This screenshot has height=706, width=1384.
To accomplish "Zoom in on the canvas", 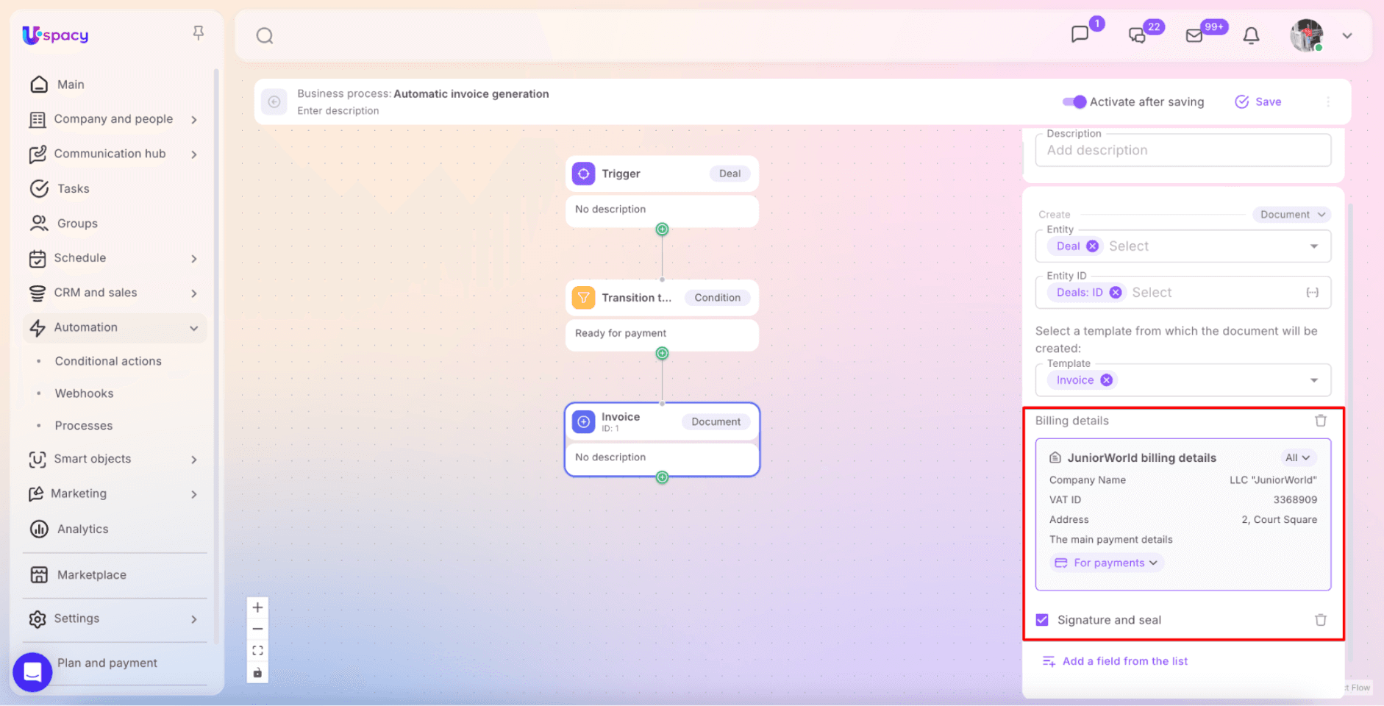I will click(x=257, y=607).
